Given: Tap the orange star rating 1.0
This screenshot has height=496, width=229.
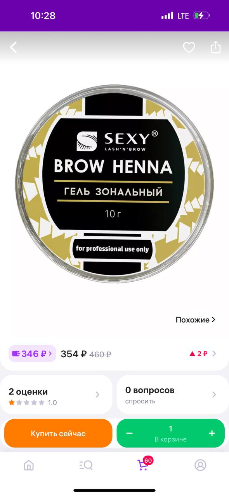Looking at the screenshot, I should pyautogui.click(x=33, y=403).
